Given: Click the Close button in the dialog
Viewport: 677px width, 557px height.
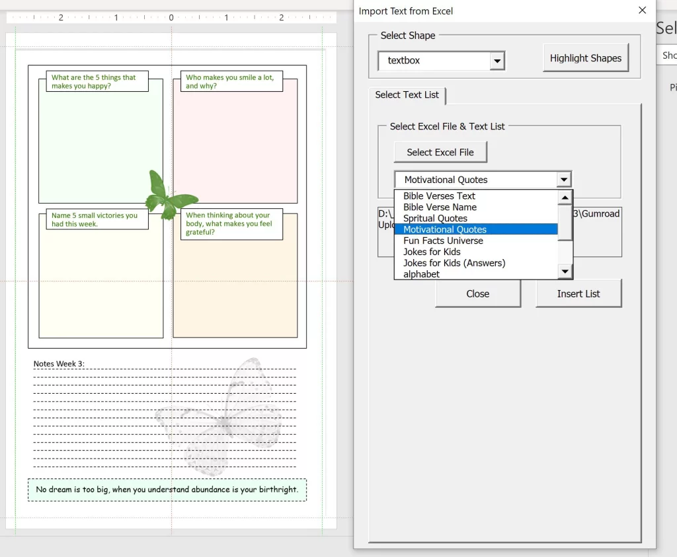Looking at the screenshot, I should click(478, 293).
